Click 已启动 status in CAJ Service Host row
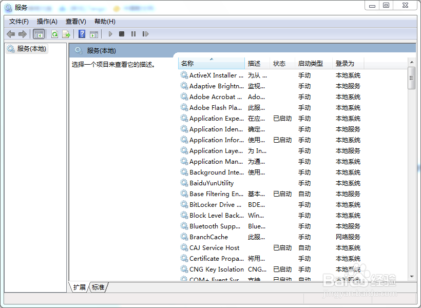 click(x=282, y=247)
